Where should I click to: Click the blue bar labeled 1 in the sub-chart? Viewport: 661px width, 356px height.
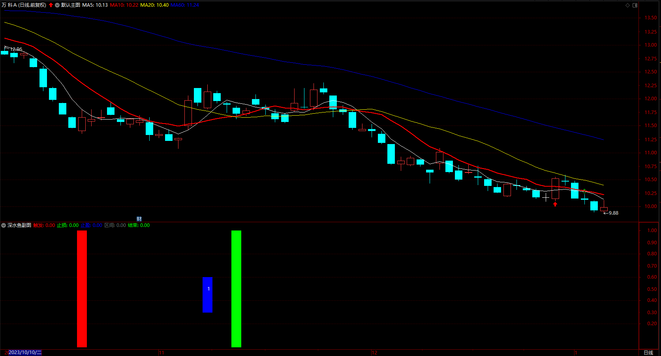pos(207,295)
